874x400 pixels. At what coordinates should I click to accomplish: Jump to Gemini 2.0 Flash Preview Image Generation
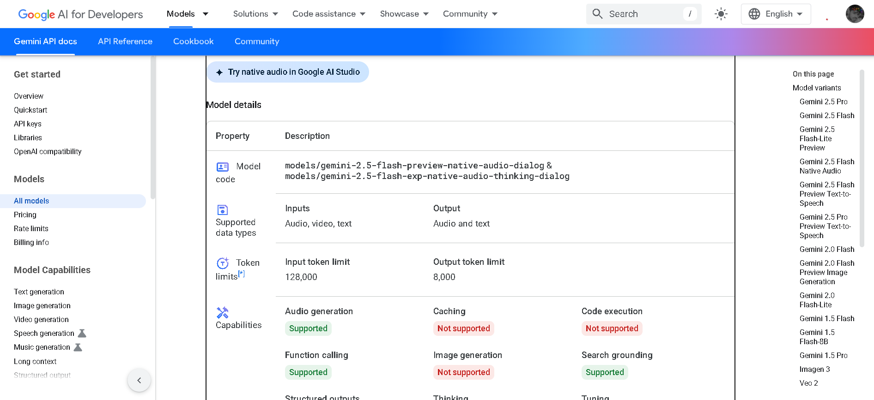(x=827, y=272)
